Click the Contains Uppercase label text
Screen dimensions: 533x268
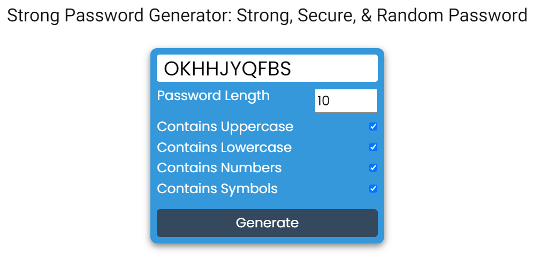225,127
